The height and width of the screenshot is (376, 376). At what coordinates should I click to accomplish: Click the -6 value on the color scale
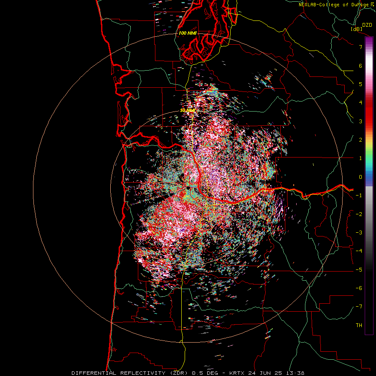pyautogui.click(x=359, y=288)
